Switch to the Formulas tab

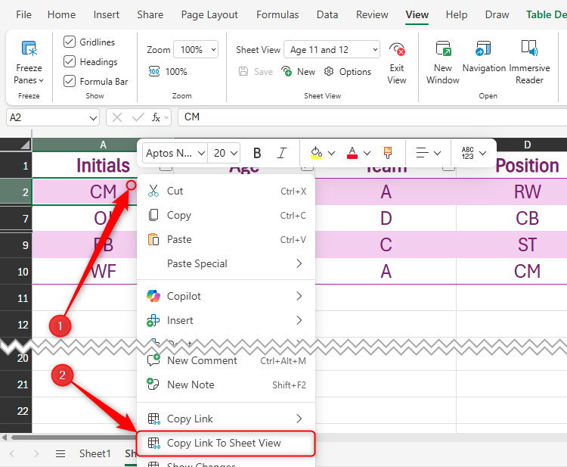[277, 14]
